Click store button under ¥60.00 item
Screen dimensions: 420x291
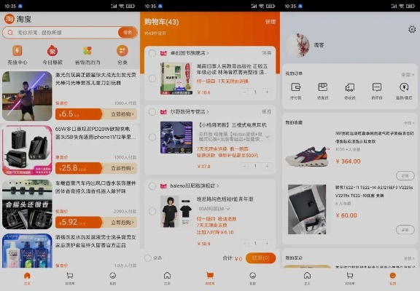[405, 230]
